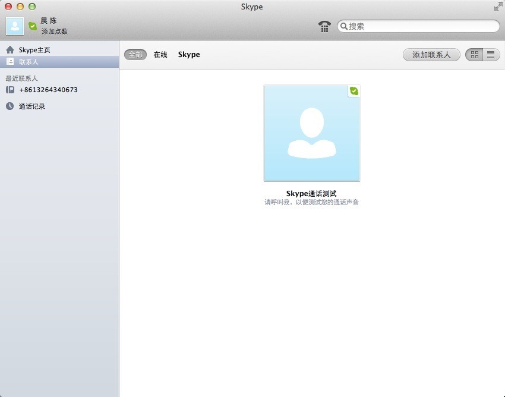Click the 晨 陈 profile name

click(49, 21)
